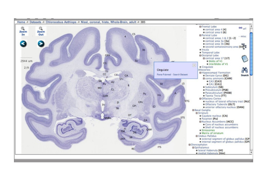Collapse the Diencephalon node

click(x=190, y=145)
